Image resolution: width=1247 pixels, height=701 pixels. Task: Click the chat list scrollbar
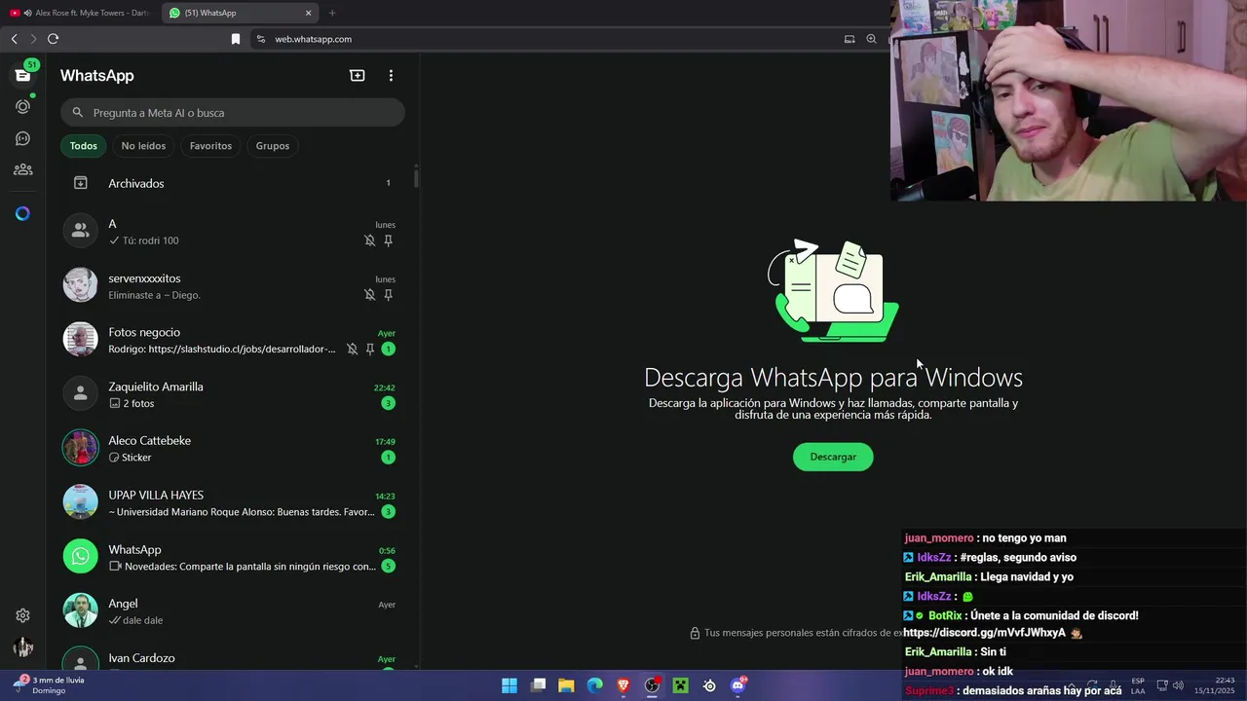[x=416, y=178]
